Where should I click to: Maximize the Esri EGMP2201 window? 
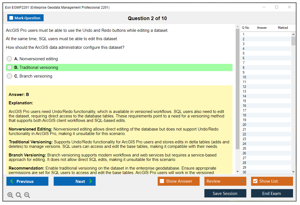(x=277, y=7)
